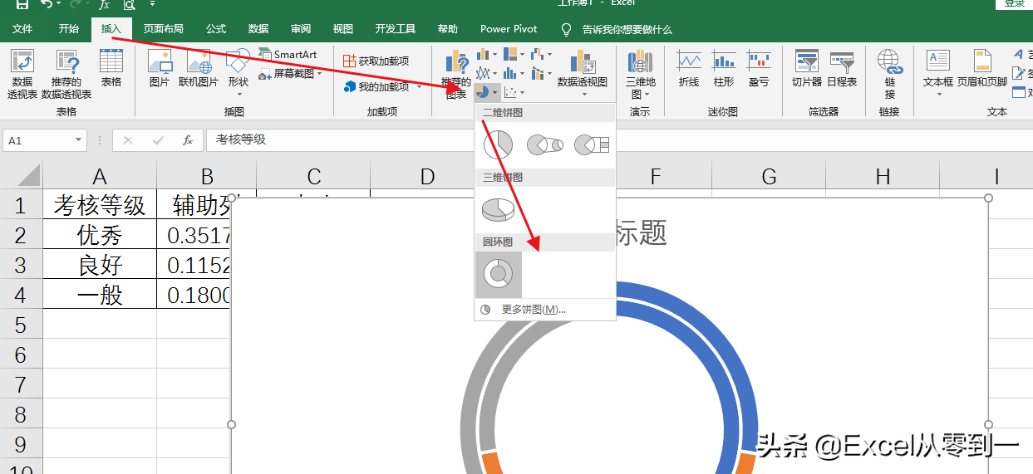Switch to the Formulas (公式) tab
This screenshot has width=1033, height=474.
pos(216,29)
